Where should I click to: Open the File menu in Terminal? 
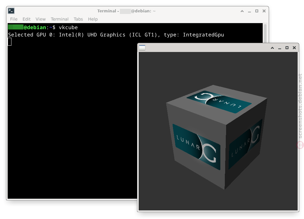(x=14, y=19)
